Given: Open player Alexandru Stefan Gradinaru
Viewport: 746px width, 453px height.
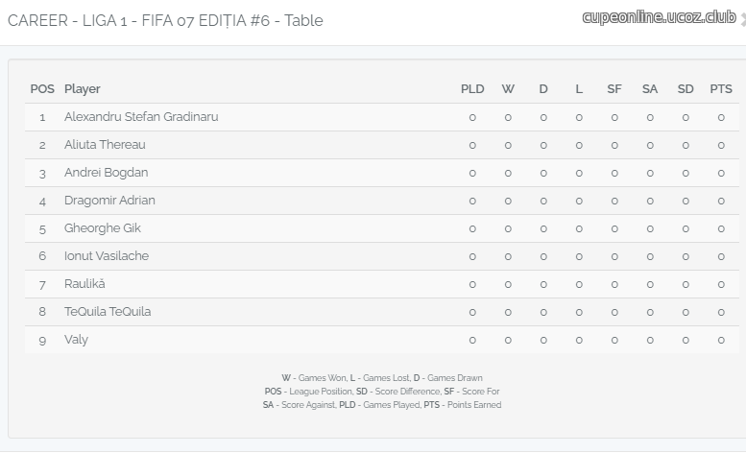Looking at the screenshot, I should (141, 117).
